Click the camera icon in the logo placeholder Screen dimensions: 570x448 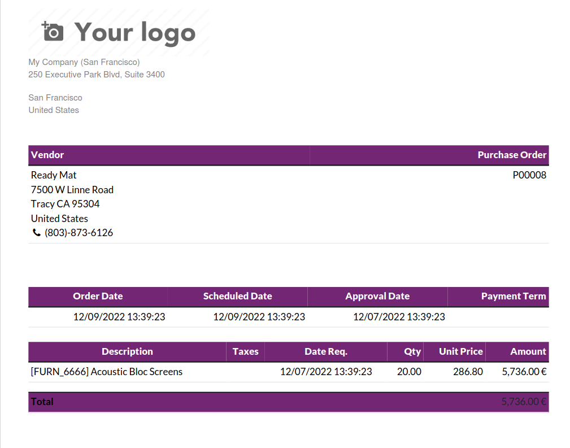(x=53, y=32)
